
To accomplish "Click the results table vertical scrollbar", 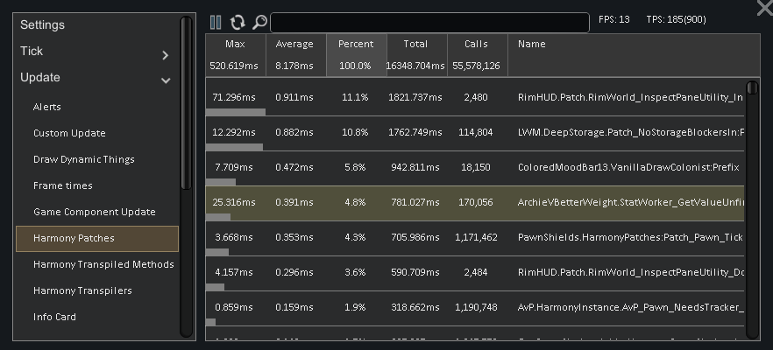I will 750,210.
